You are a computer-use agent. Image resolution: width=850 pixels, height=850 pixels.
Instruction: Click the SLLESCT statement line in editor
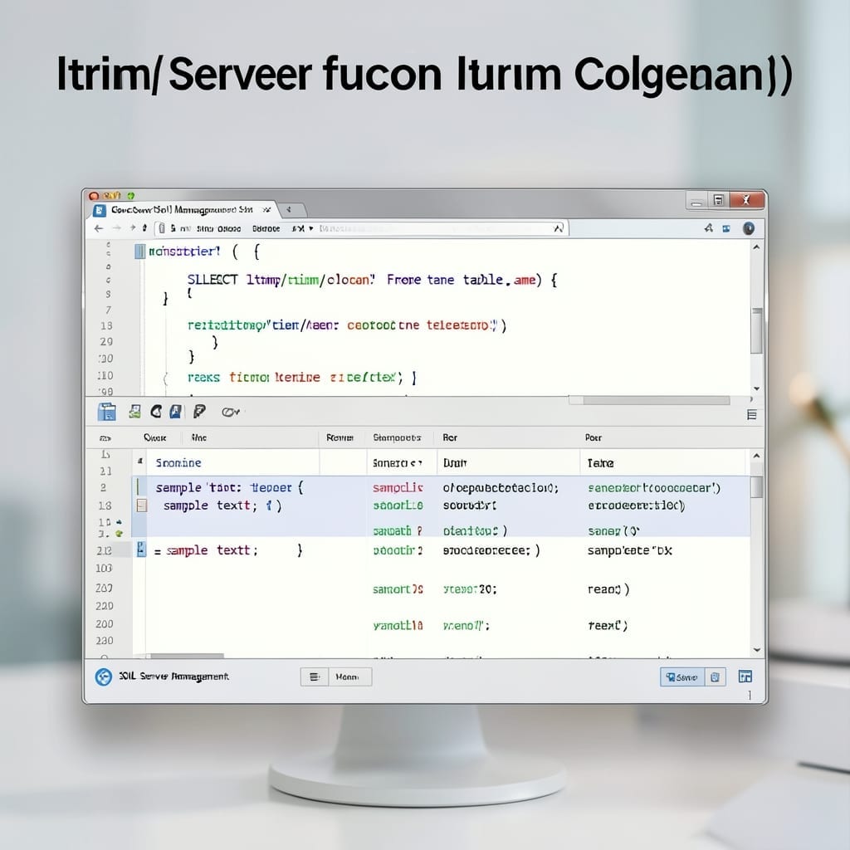coord(372,280)
